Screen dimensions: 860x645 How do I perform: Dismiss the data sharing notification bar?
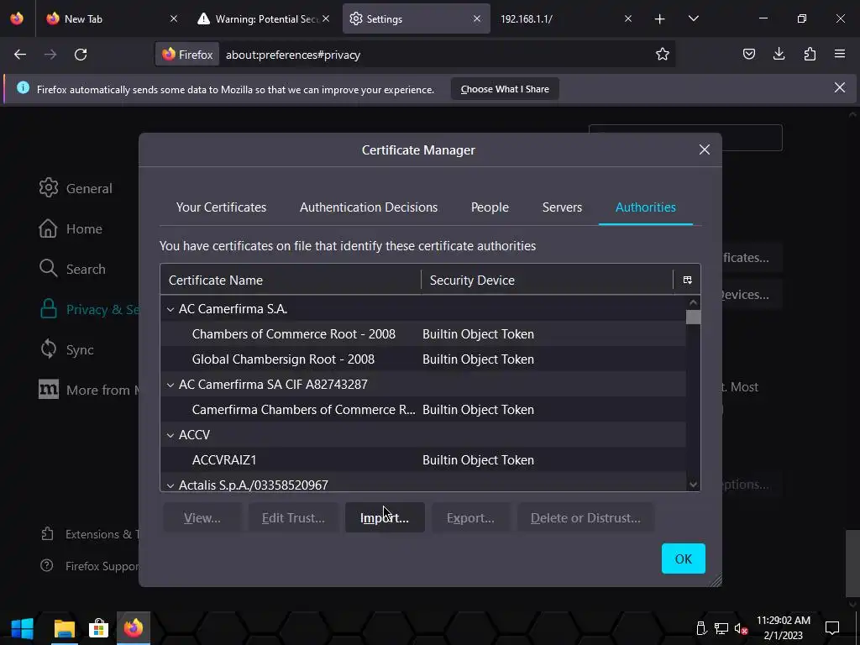[x=840, y=87]
